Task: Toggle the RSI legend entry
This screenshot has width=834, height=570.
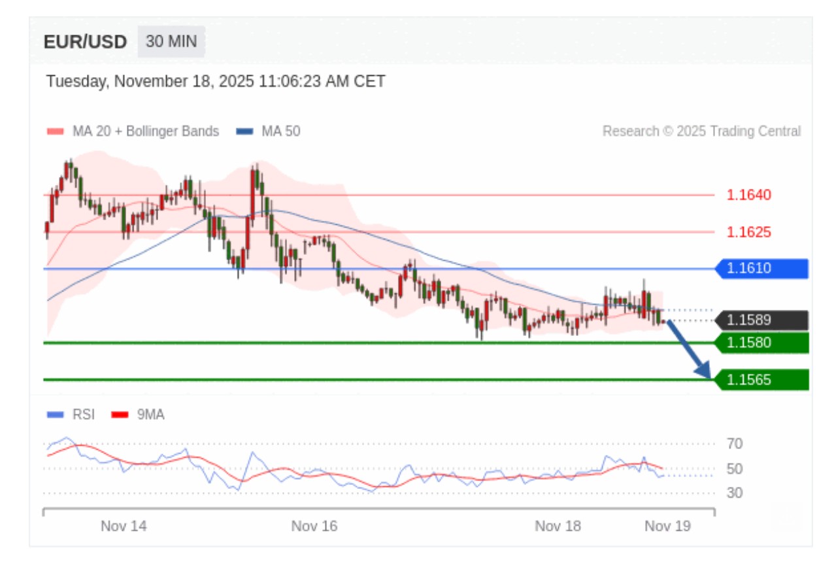Action: point(71,414)
